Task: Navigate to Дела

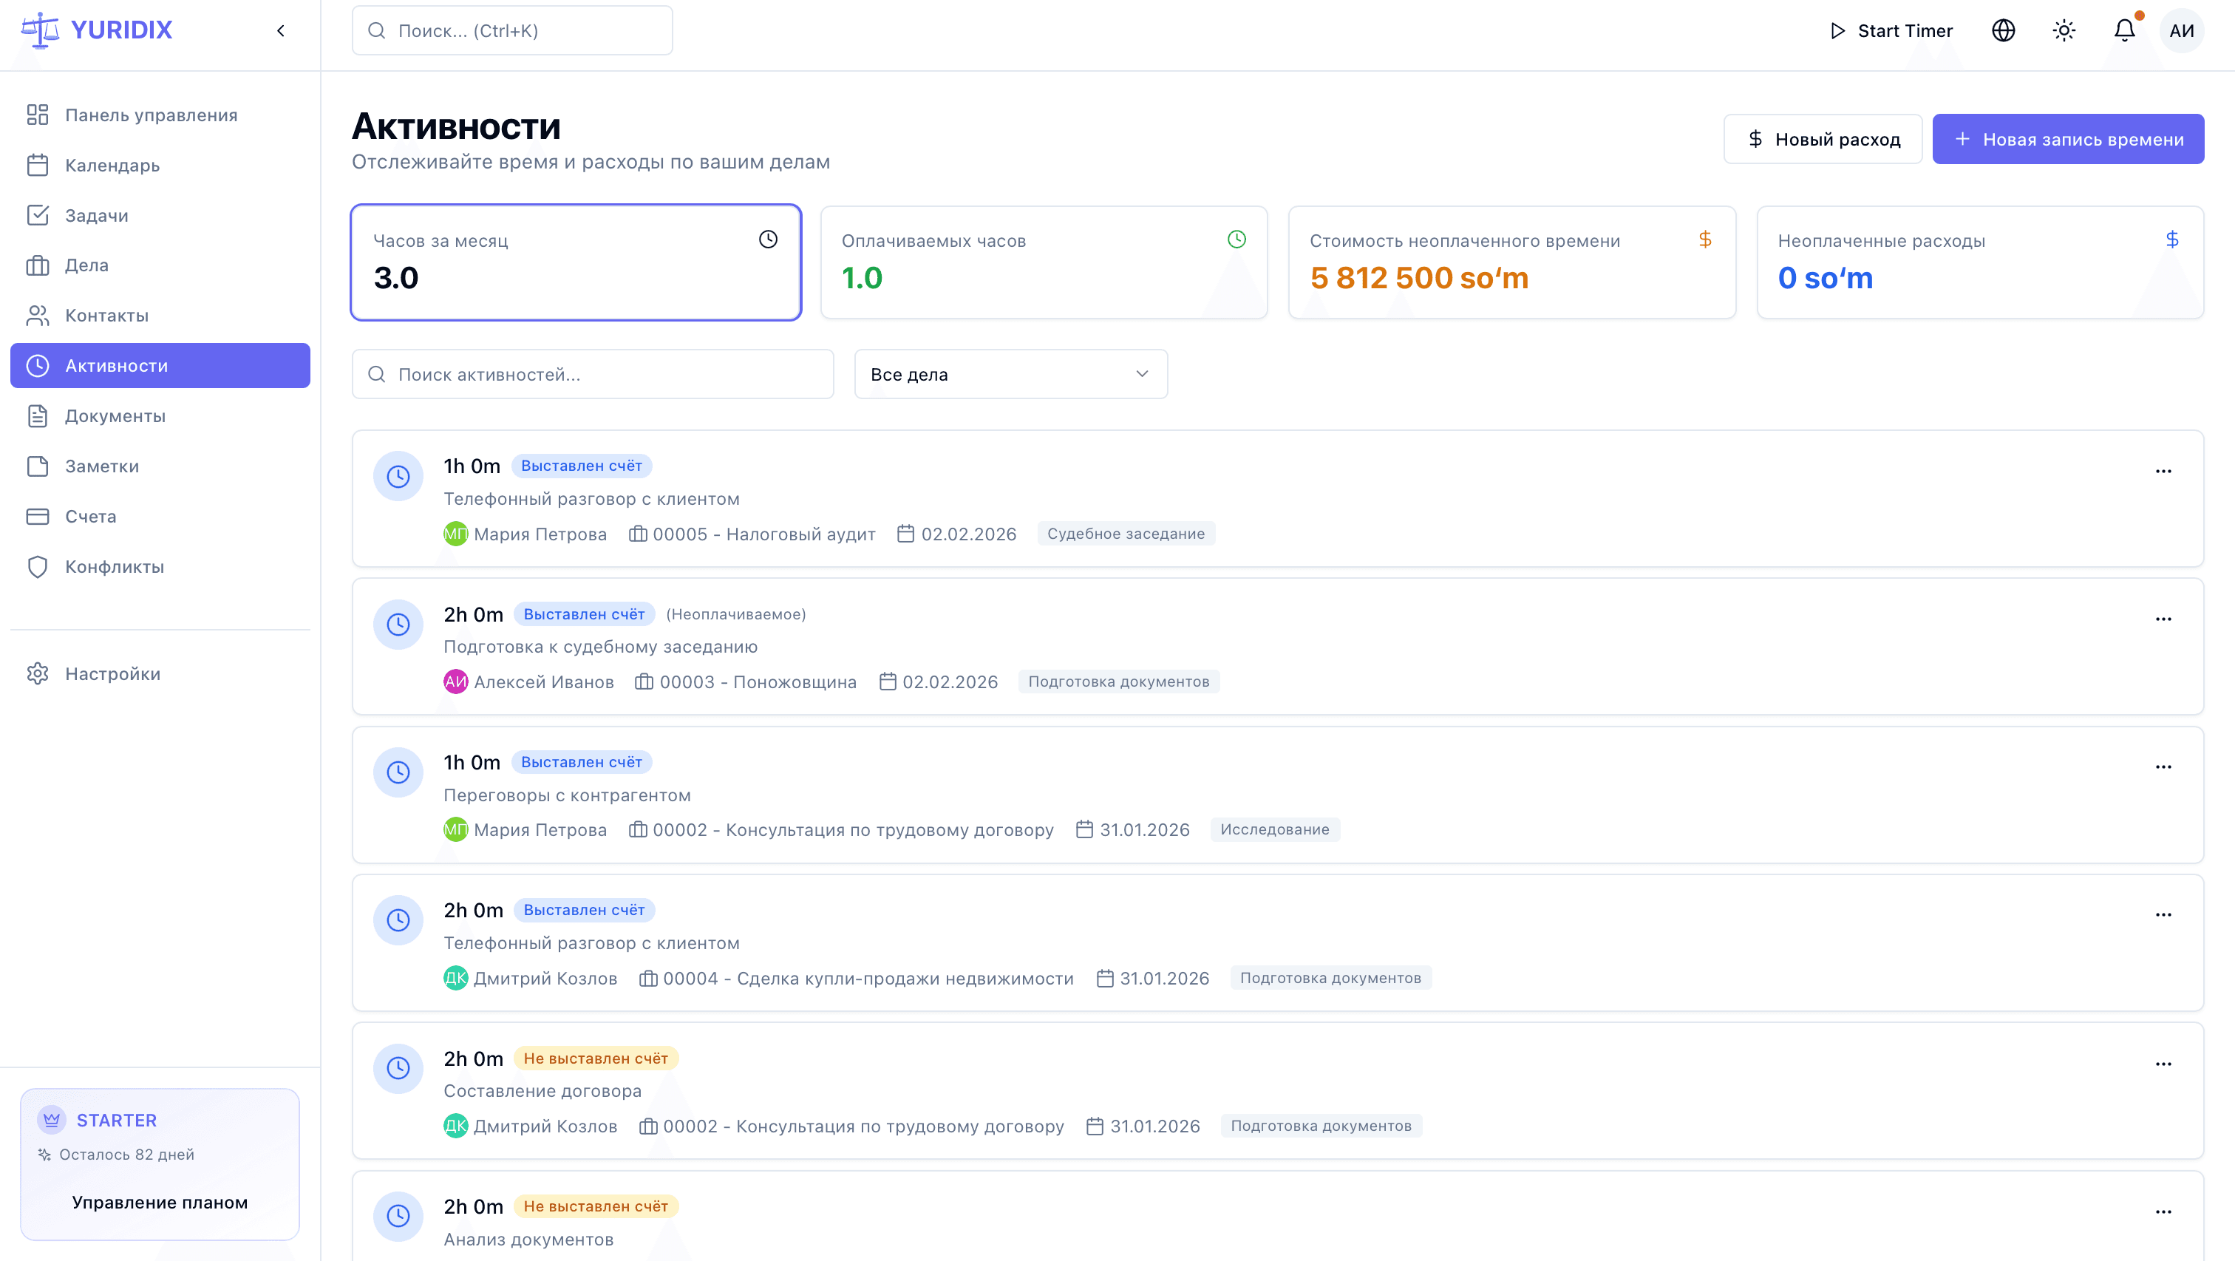Action: [160, 265]
